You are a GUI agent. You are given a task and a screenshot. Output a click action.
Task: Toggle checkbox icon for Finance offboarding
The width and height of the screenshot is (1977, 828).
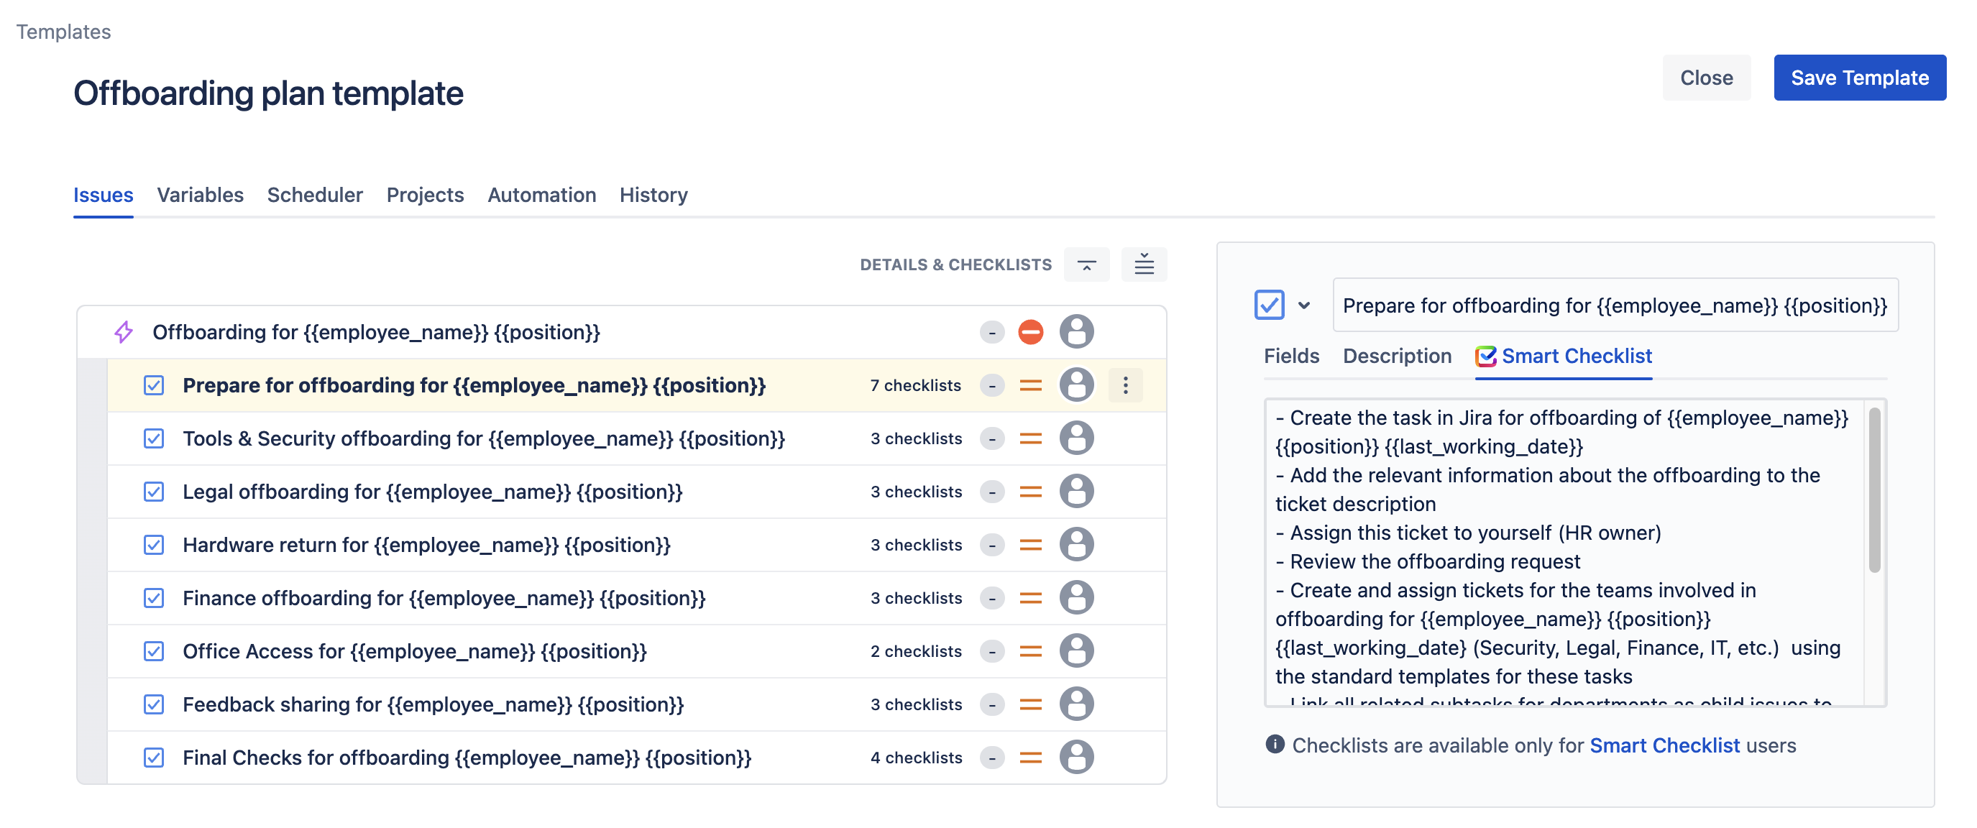(x=154, y=598)
